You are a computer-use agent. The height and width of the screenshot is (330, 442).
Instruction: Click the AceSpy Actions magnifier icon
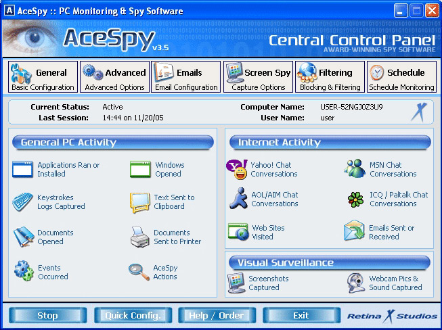tap(139, 272)
